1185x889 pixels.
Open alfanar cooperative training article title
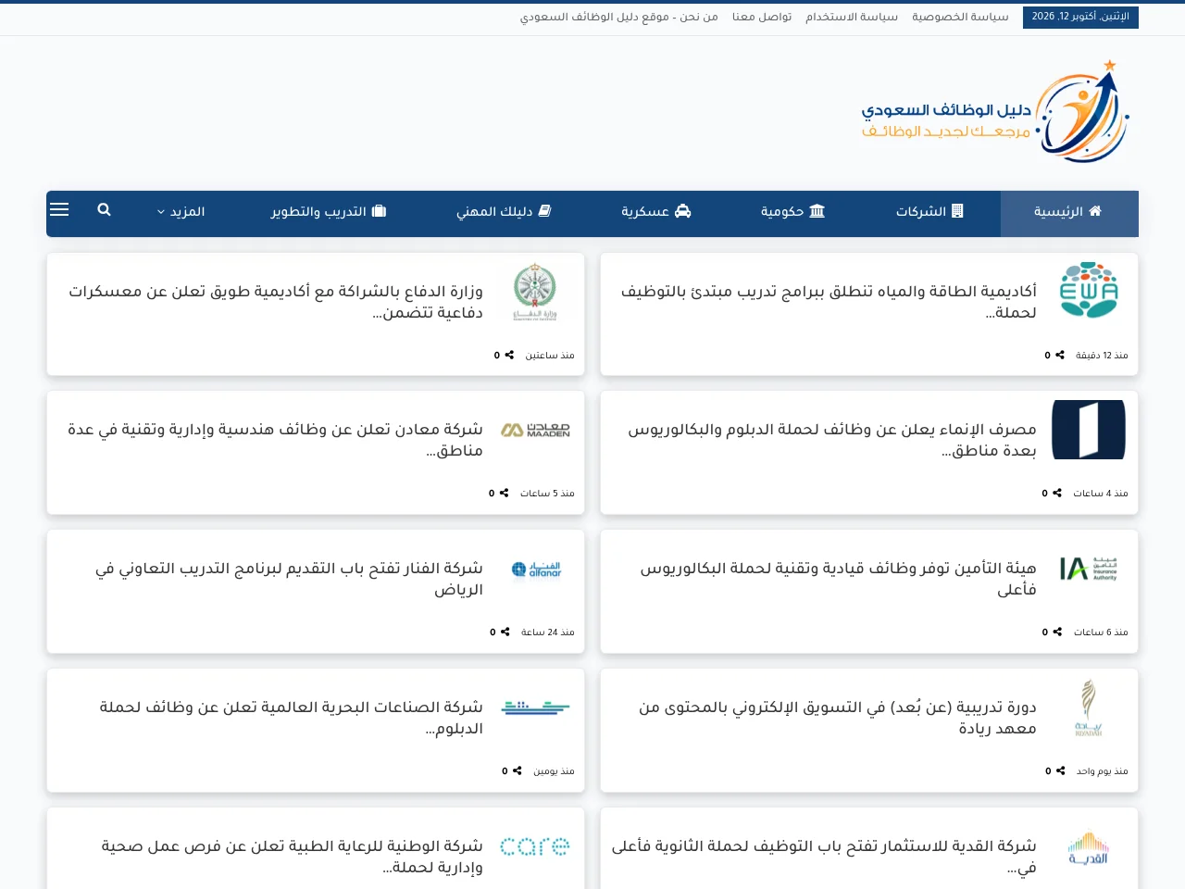point(289,579)
